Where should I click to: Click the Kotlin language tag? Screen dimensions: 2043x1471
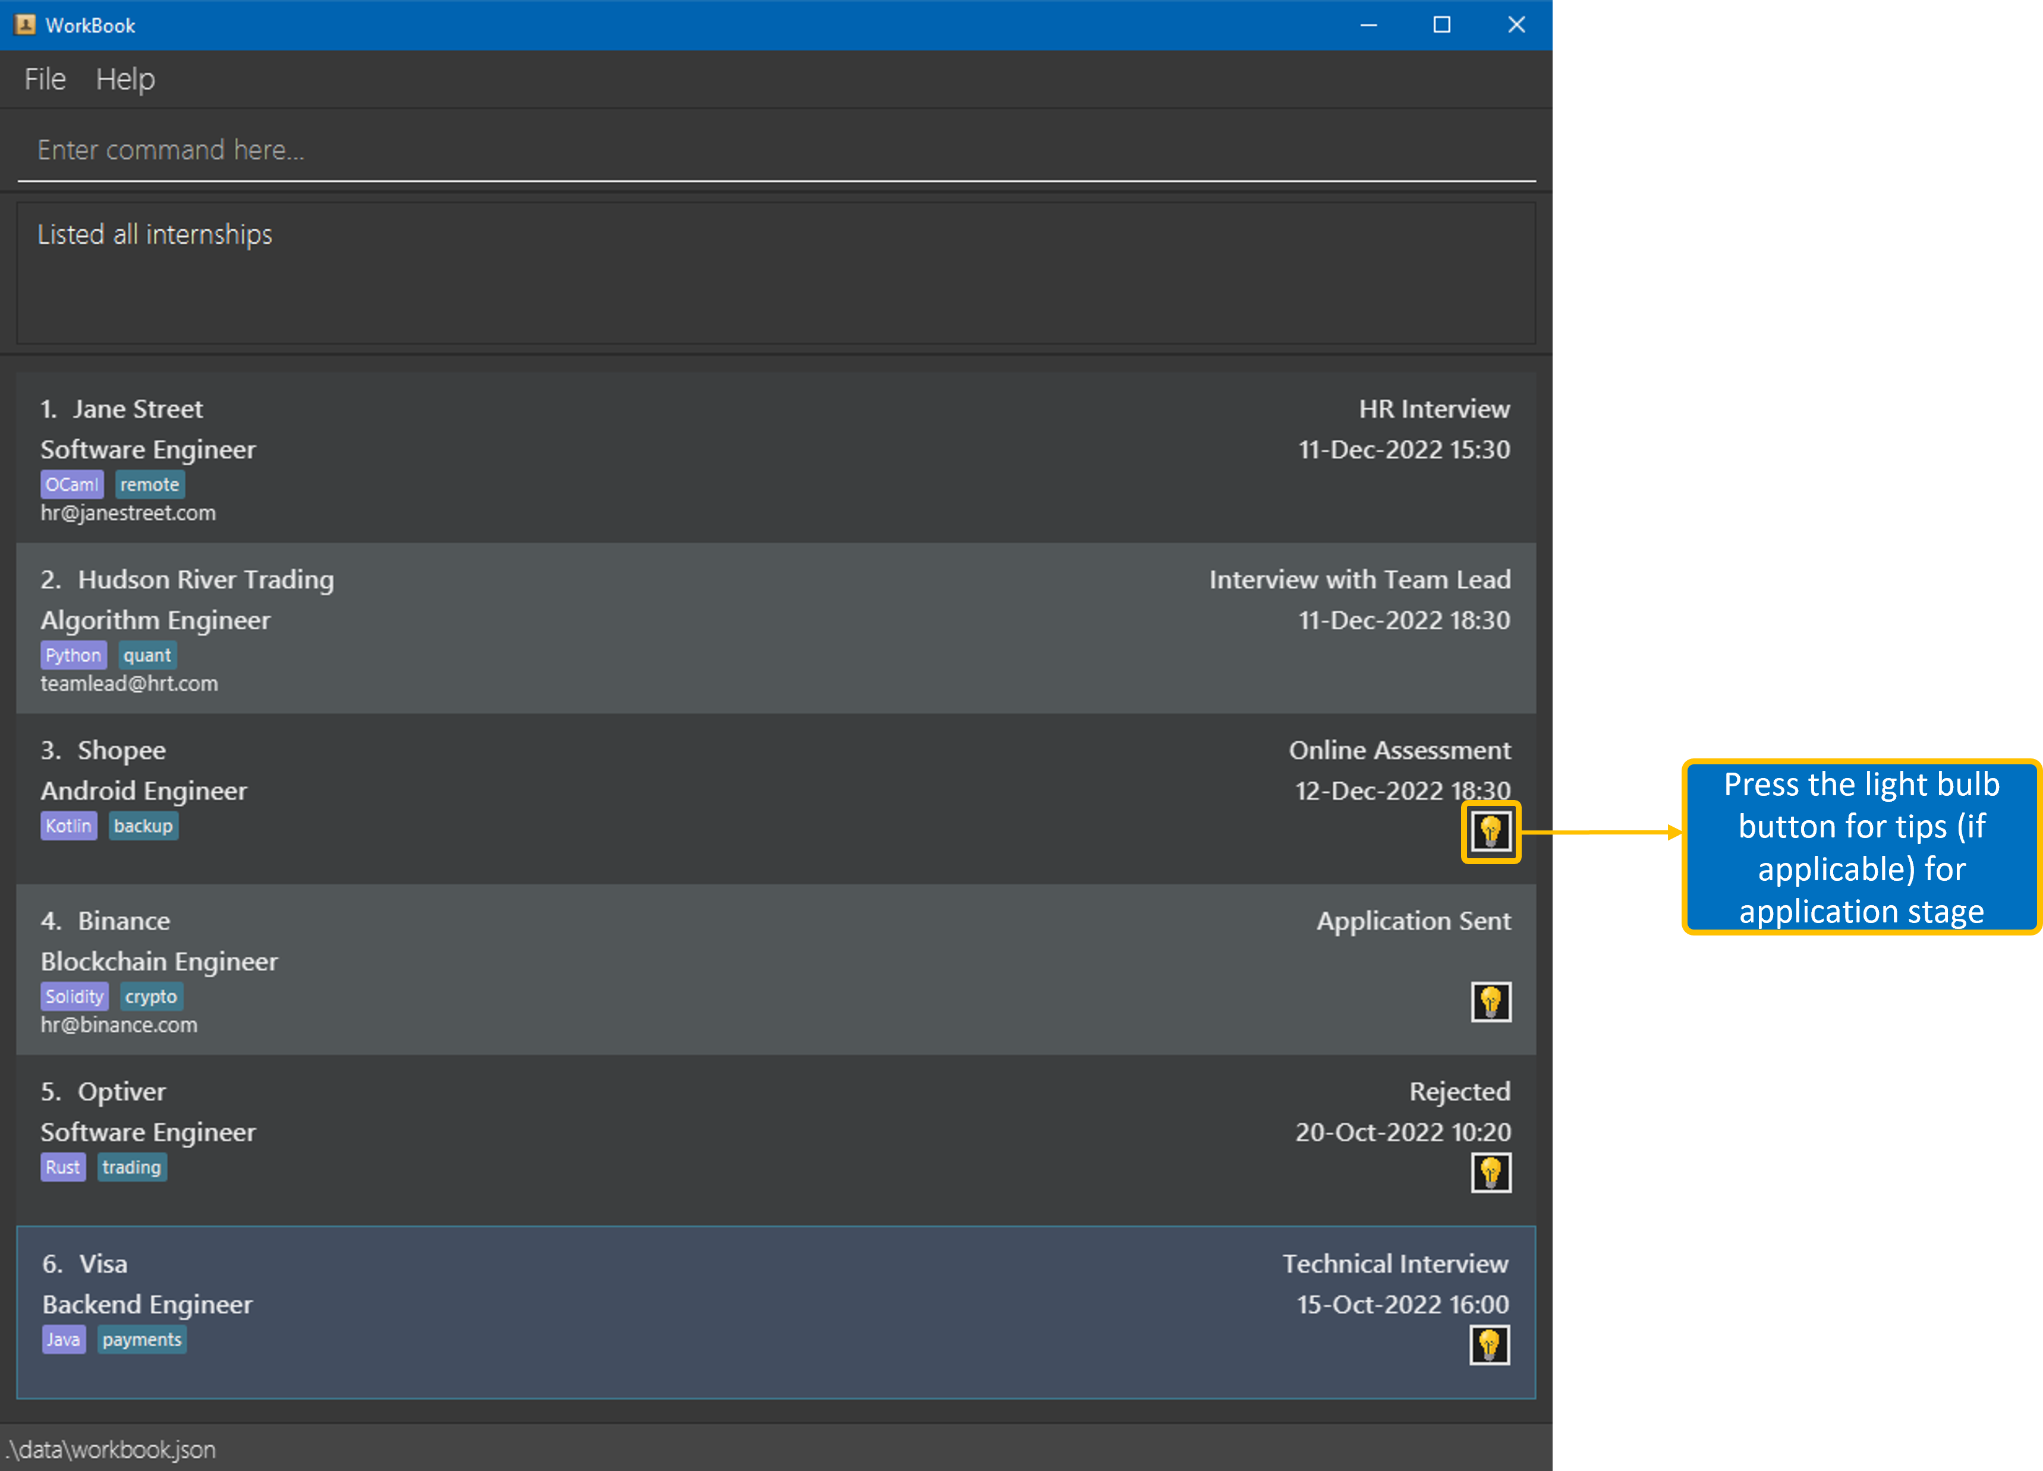[x=68, y=826]
